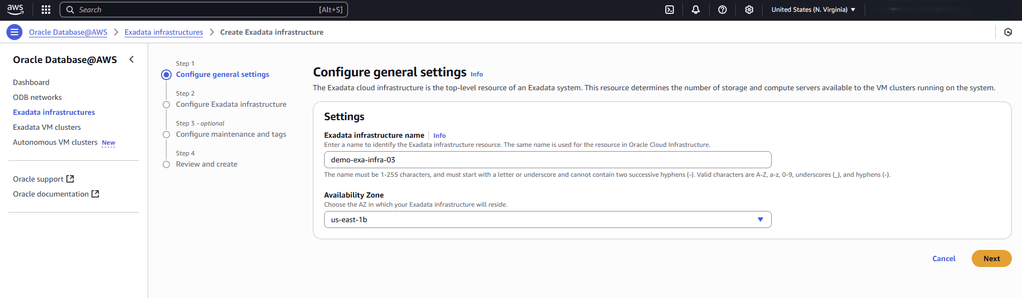The image size is (1022, 298).
Task: Click Configure general settings step
Action: (222, 74)
